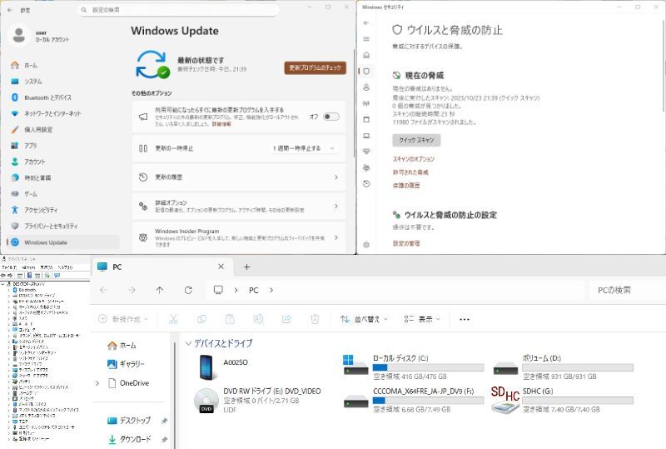Screen dimensions: 666x449
Task: Open 保護の履歴 link in Windows Security
Action: (406, 186)
